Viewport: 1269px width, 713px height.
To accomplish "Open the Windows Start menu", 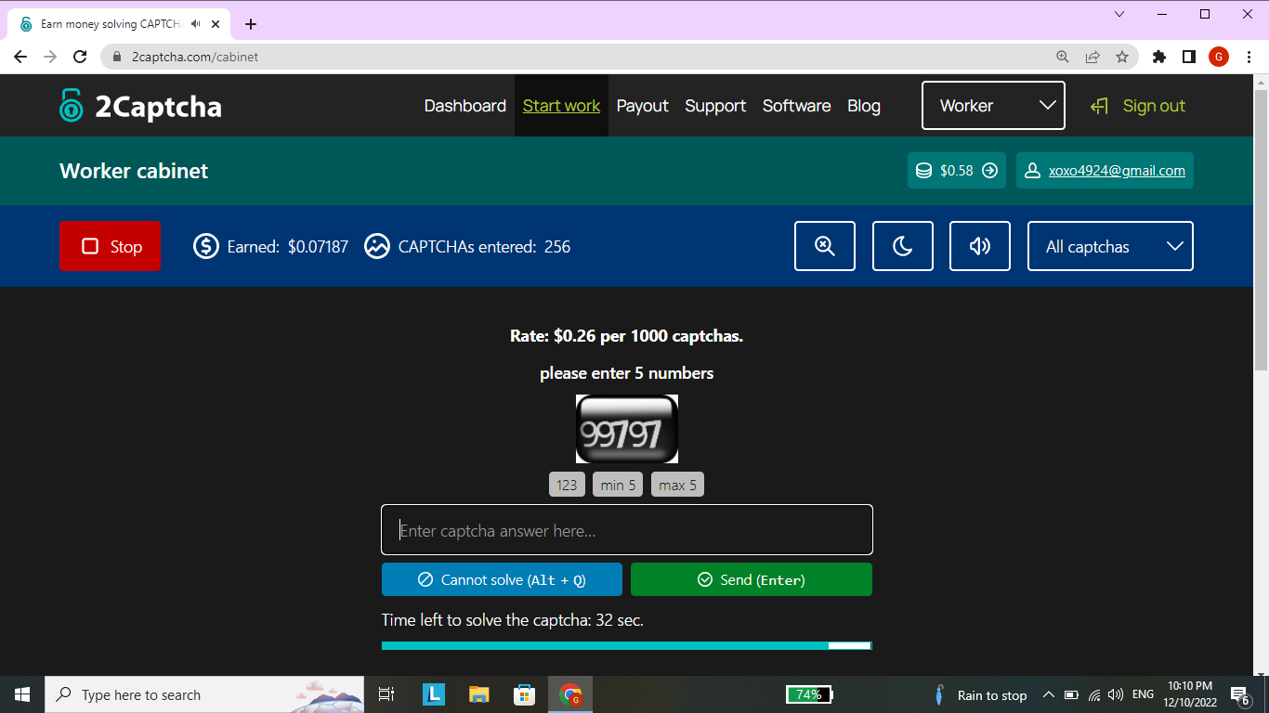I will click(22, 694).
